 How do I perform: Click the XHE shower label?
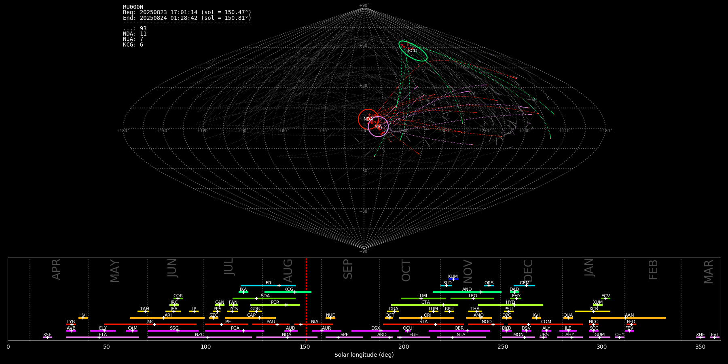point(700,335)
